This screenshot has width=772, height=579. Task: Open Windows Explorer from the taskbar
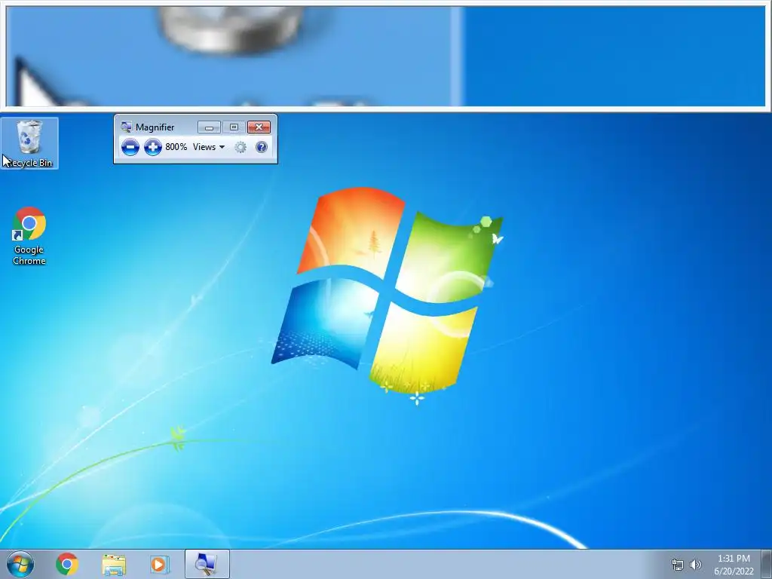(114, 564)
